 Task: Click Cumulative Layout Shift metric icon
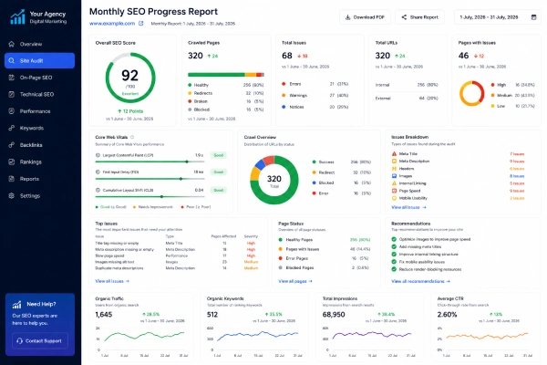[x=98, y=190]
